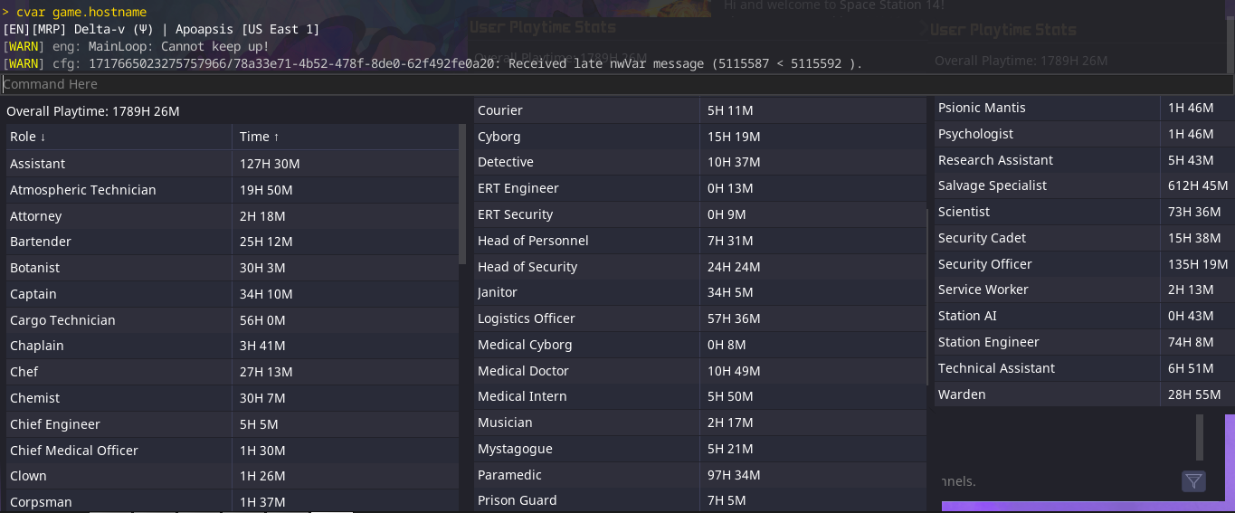This screenshot has height=513, width=1235.
Task: Click the left playtime list scrollbar
Action: pos(462,195)
